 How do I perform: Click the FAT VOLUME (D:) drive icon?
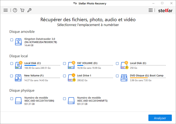(71, 65)
